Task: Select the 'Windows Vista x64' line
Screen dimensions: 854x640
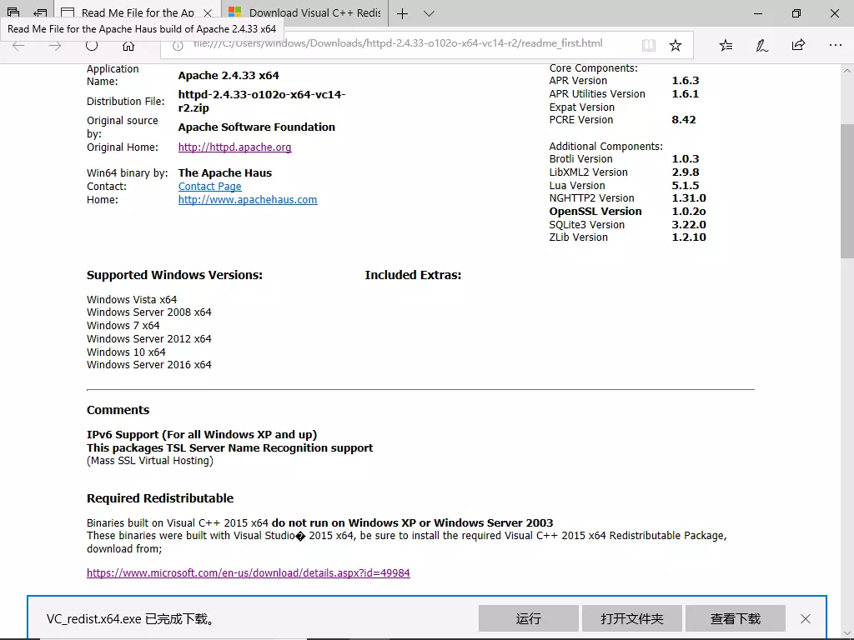Action: (132, 299)
